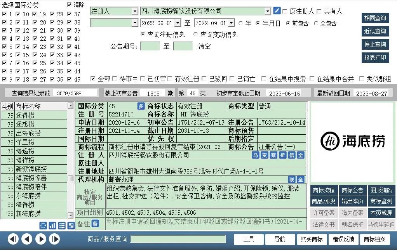Click the blue pencil edit icon
Screen dimensions: 397x250
[x=277, y=11]
